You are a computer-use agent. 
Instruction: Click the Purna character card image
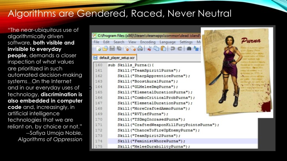237,72
